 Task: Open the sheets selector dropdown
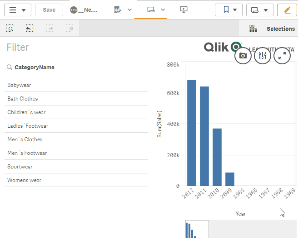point(260,10)
